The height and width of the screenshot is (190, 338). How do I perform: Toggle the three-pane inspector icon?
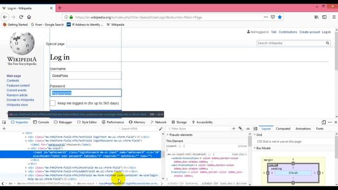[x=256, y=129]
